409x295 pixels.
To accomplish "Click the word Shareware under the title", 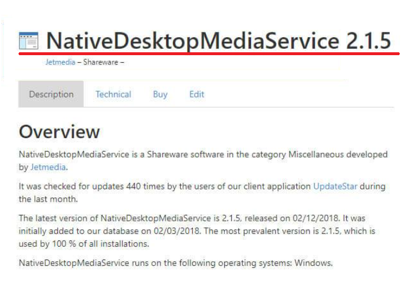I will pos(101,62).
